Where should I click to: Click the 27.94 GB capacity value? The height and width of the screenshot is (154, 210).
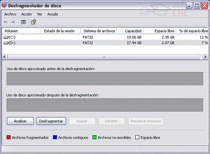tap(134, 43)
